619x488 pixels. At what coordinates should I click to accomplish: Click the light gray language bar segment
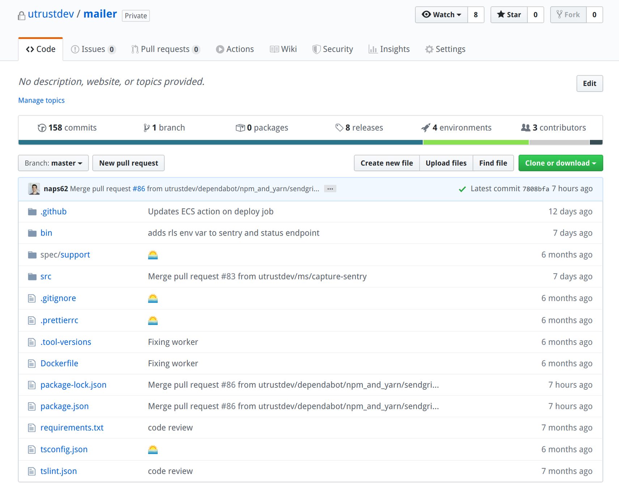point(559,142)
